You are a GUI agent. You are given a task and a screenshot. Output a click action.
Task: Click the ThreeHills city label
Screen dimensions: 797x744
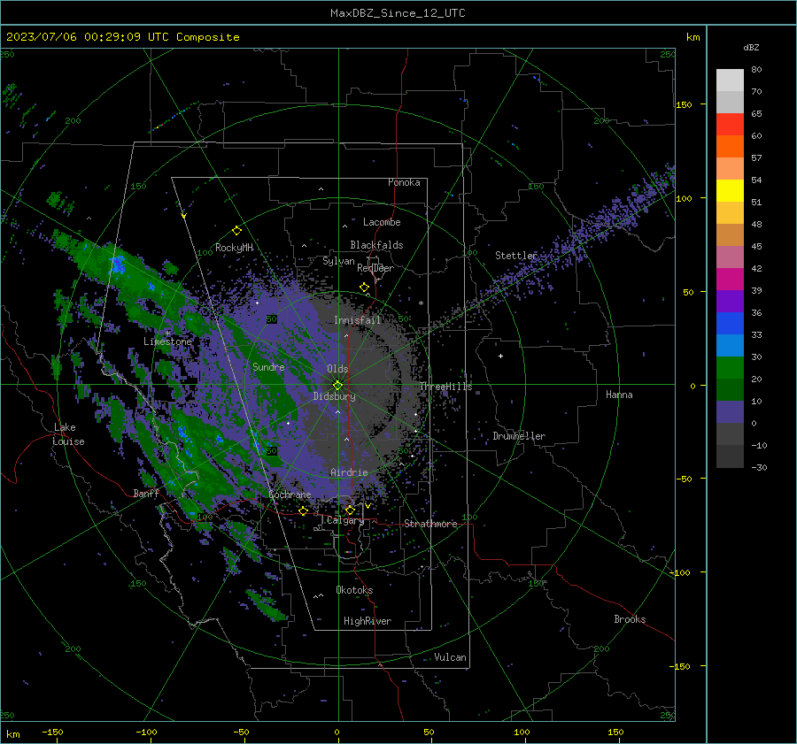tap(445, 387)
